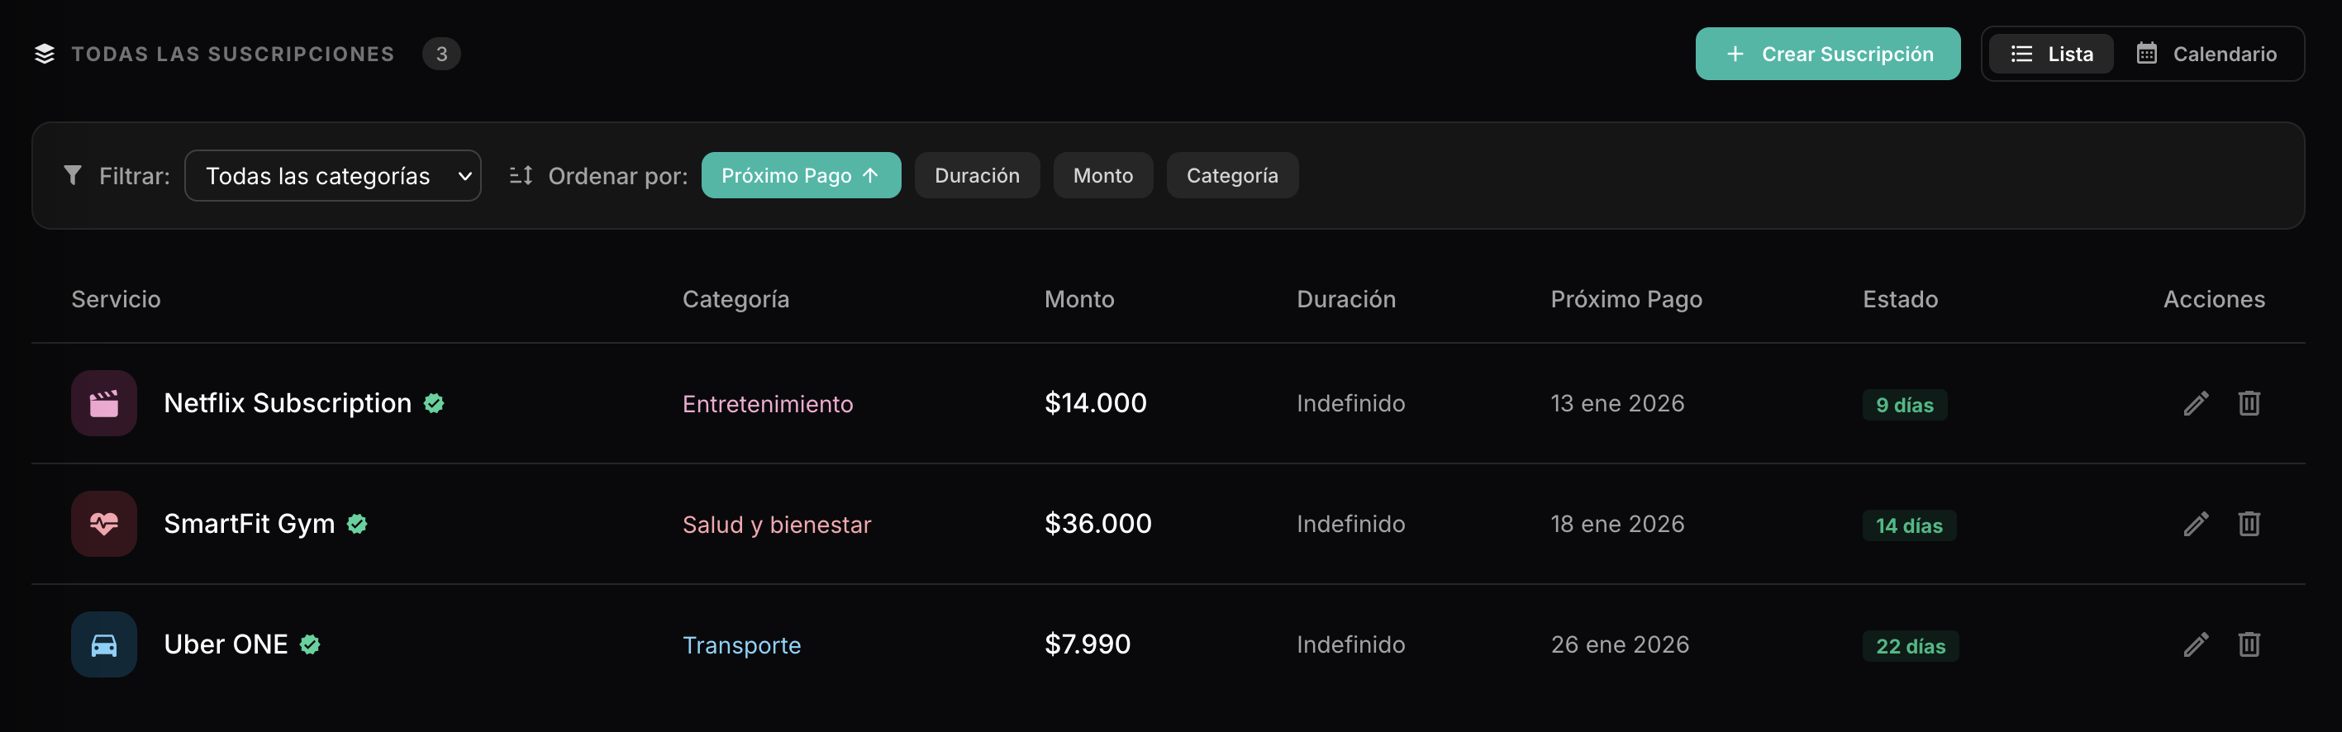Viewport: 2342px width, 732px height.
Task: Click the SmartFit Gym heart pulse icon
Action: coord(102,524)
